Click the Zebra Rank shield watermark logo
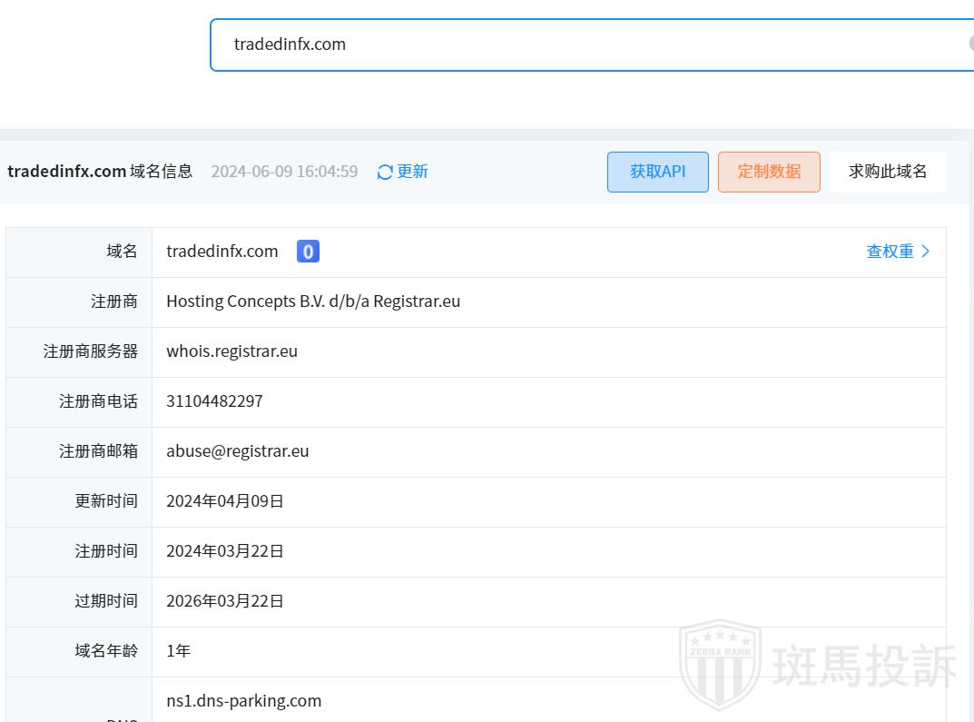 (x=720, y=665)
